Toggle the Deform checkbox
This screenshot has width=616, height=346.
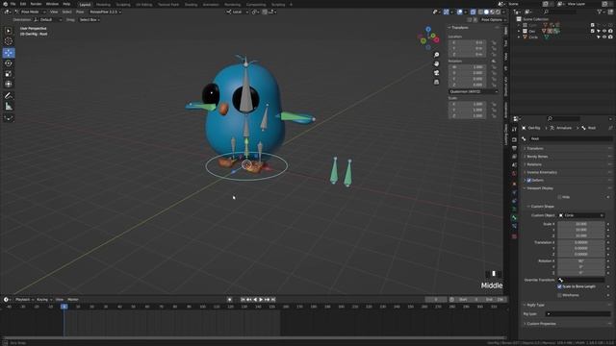(x=528, y=180)
